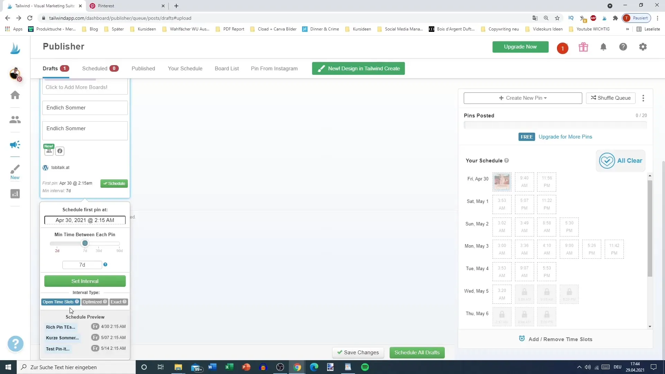665x374 pixels.
Task: Click the Notifications bell icon
Action: pyautogui.click(x=603, y=47)
